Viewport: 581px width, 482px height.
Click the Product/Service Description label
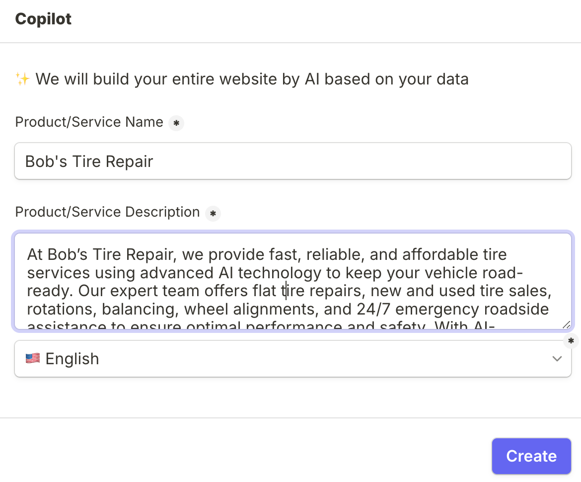(107, 212)
